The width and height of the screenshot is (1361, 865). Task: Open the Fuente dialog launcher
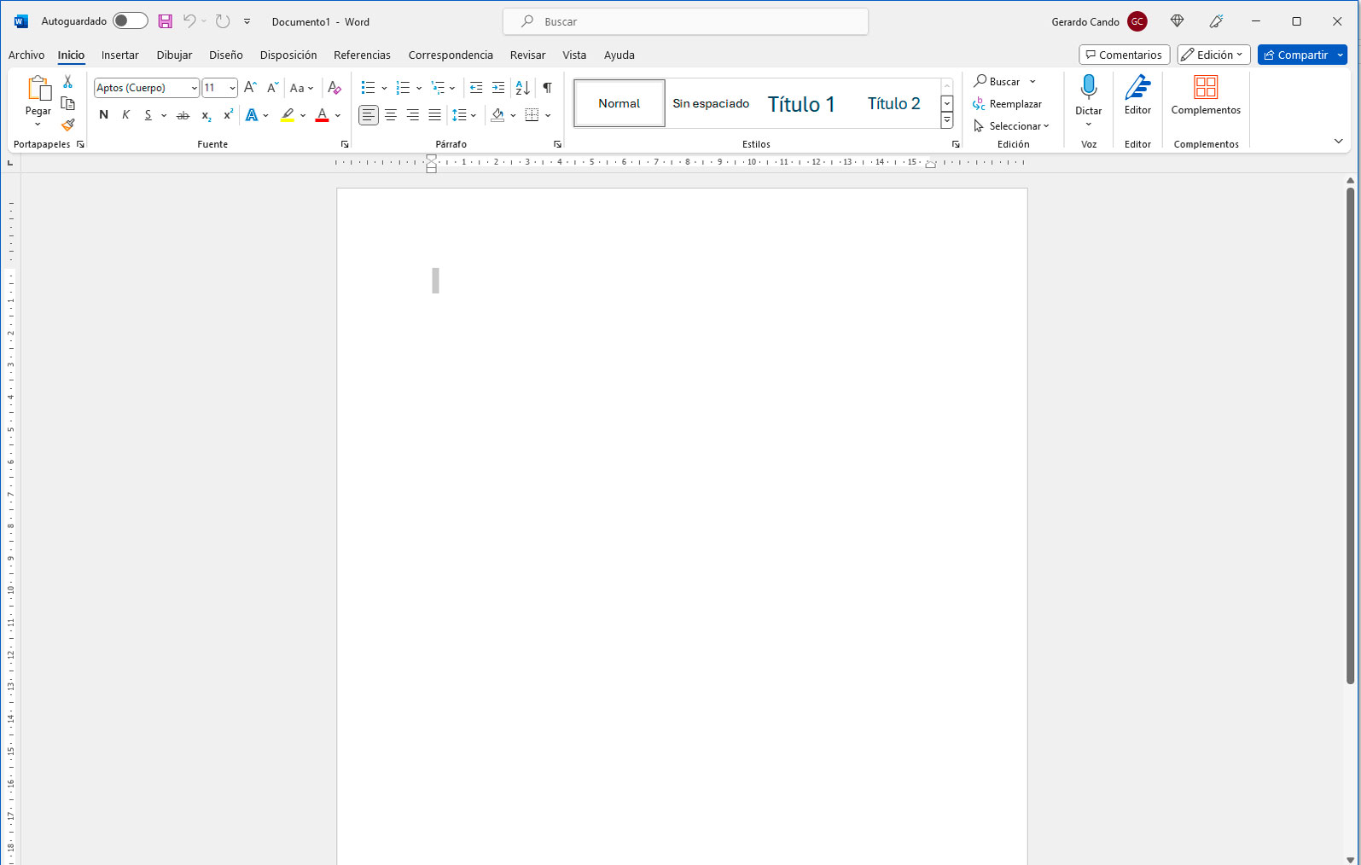pyautogui.click(x=345, y=144)
